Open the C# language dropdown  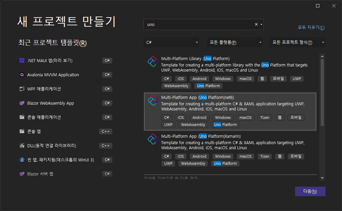[171, 42]
